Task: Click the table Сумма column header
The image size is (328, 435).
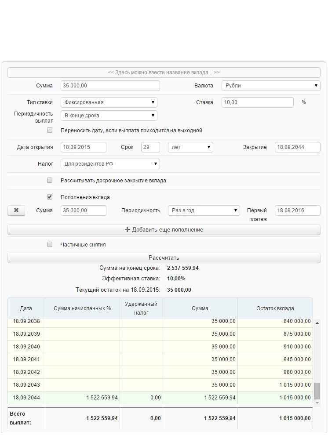Action: pos(200,308)
